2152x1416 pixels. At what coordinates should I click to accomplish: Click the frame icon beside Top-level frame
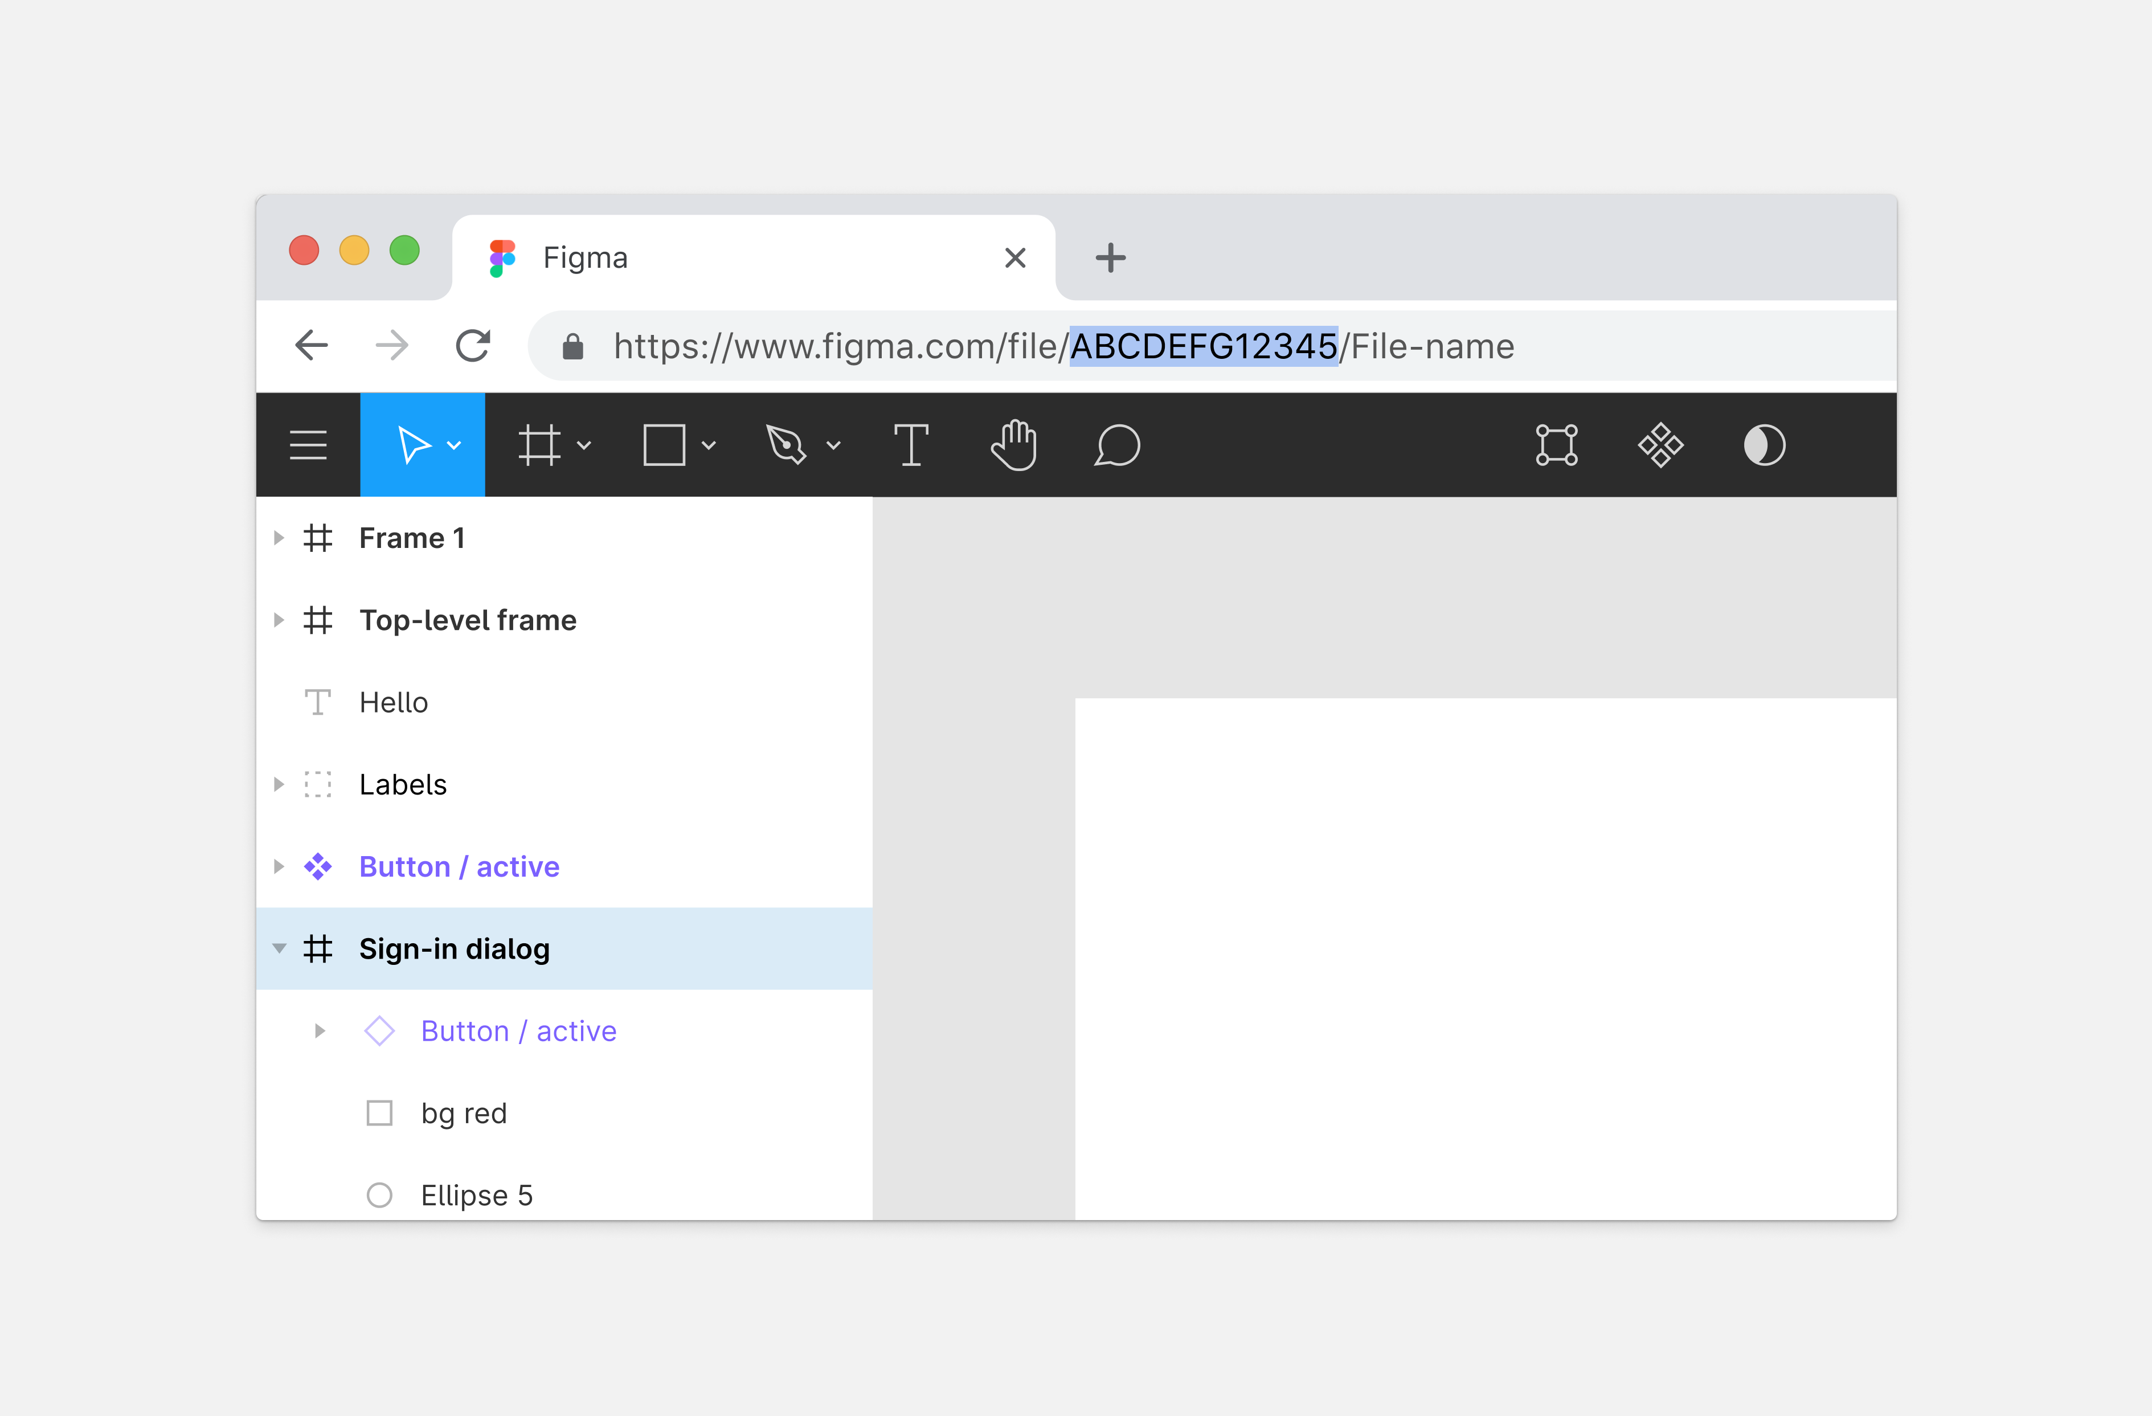(x=318, y=620)
